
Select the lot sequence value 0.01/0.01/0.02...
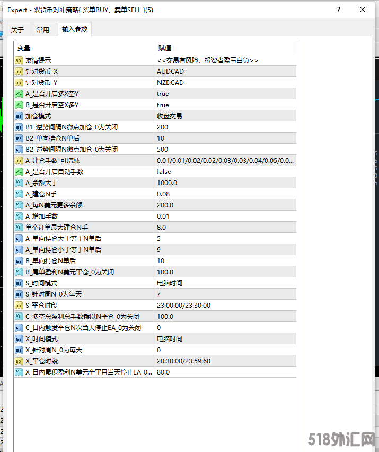click(226, 161)
